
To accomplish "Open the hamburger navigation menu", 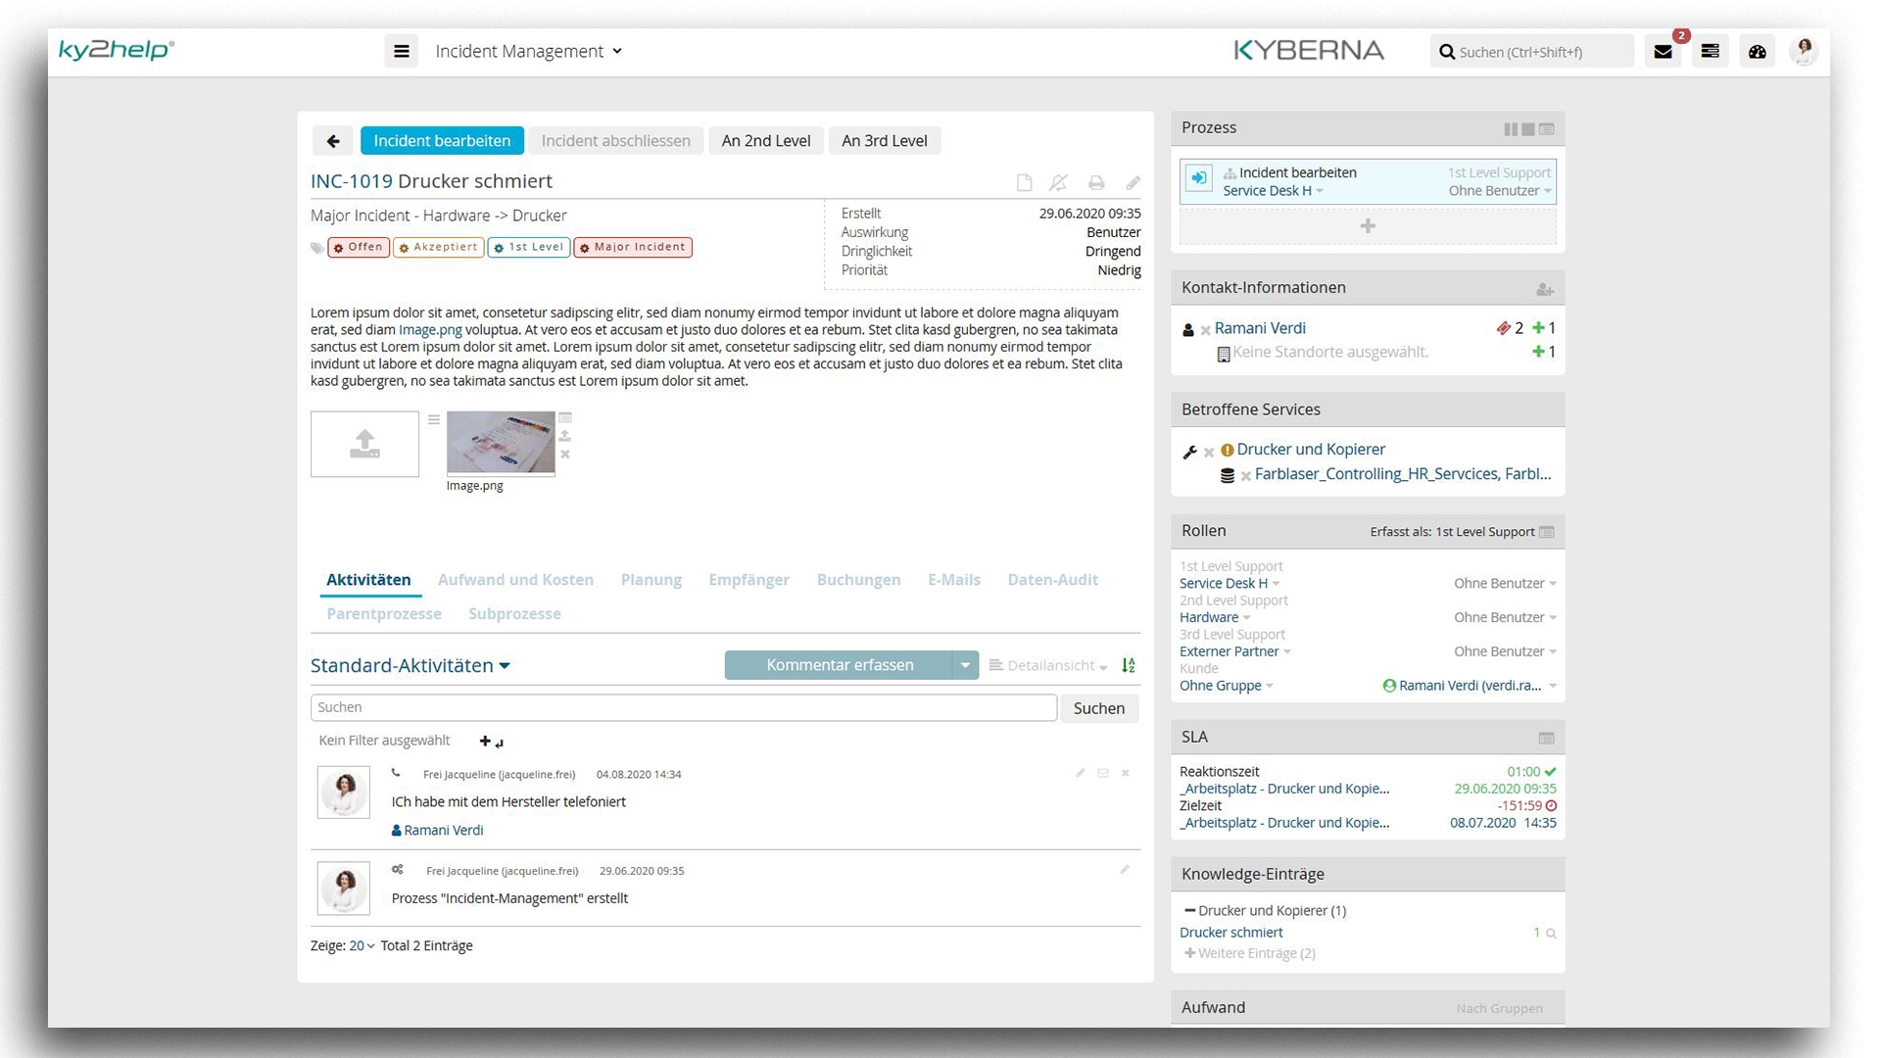I will (402, 52).
